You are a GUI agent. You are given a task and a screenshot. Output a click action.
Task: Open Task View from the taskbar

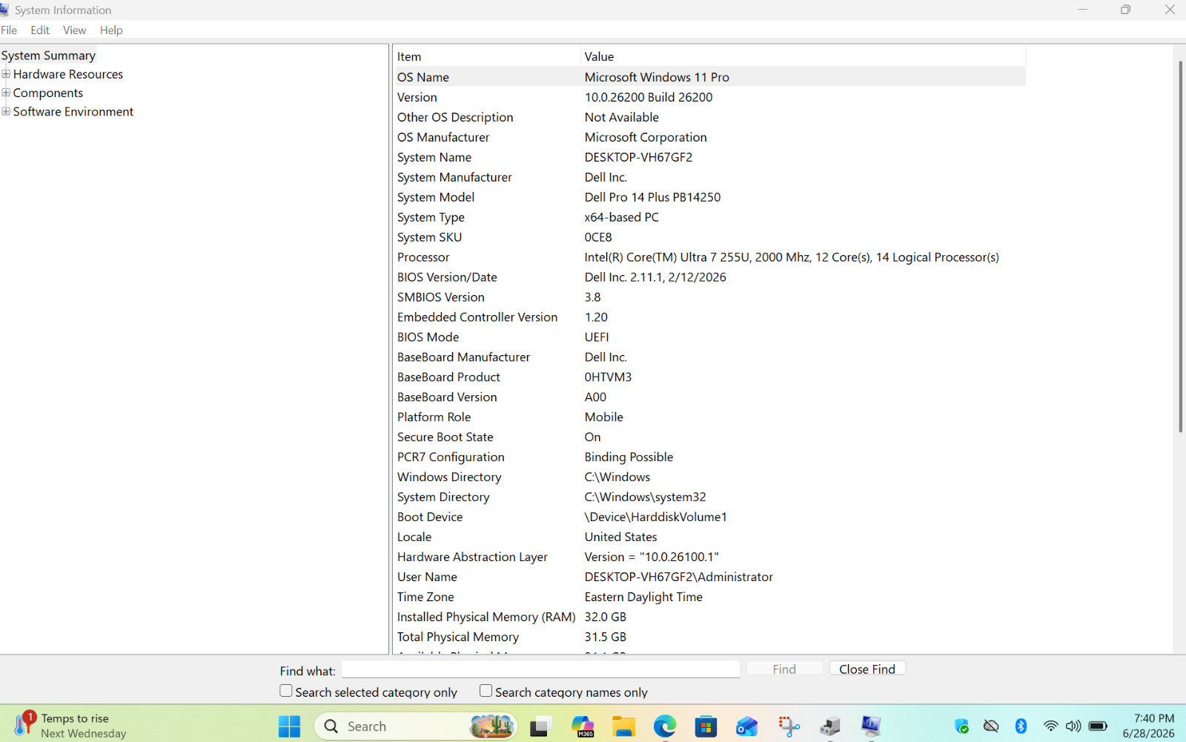pos(540,726)
